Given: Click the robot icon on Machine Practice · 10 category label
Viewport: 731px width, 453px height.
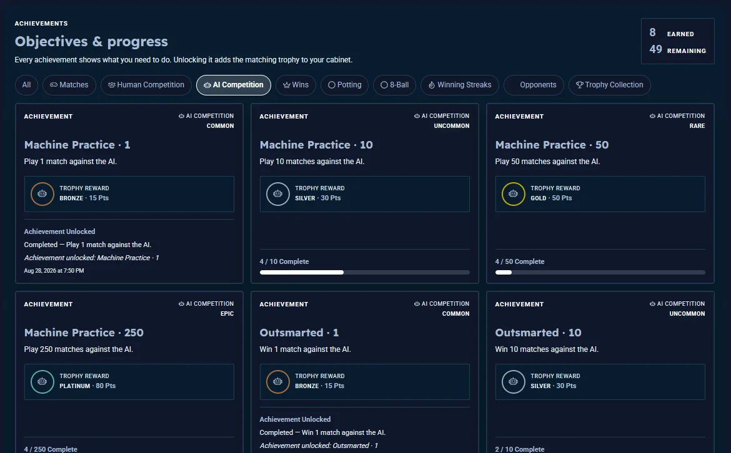Looking at the screenshot, I should point(417,116).
